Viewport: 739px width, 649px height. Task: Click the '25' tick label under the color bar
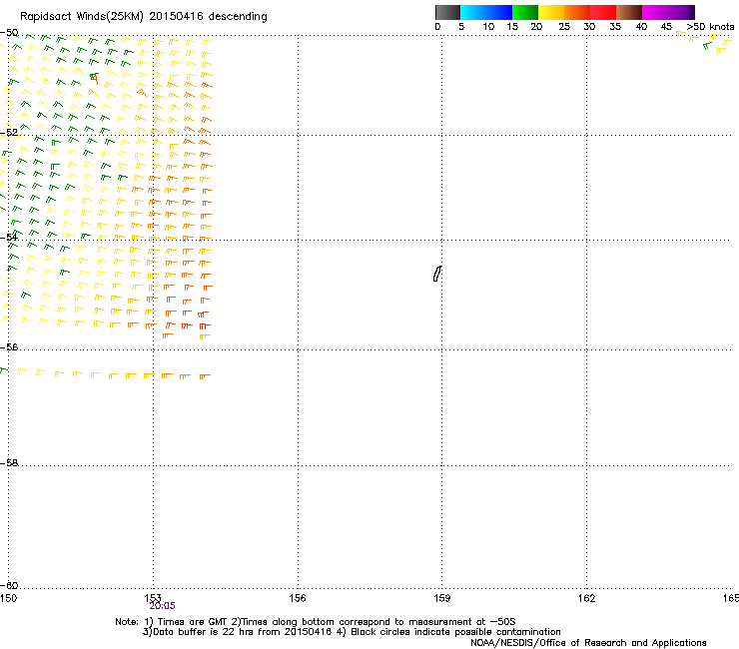(564, 27)
